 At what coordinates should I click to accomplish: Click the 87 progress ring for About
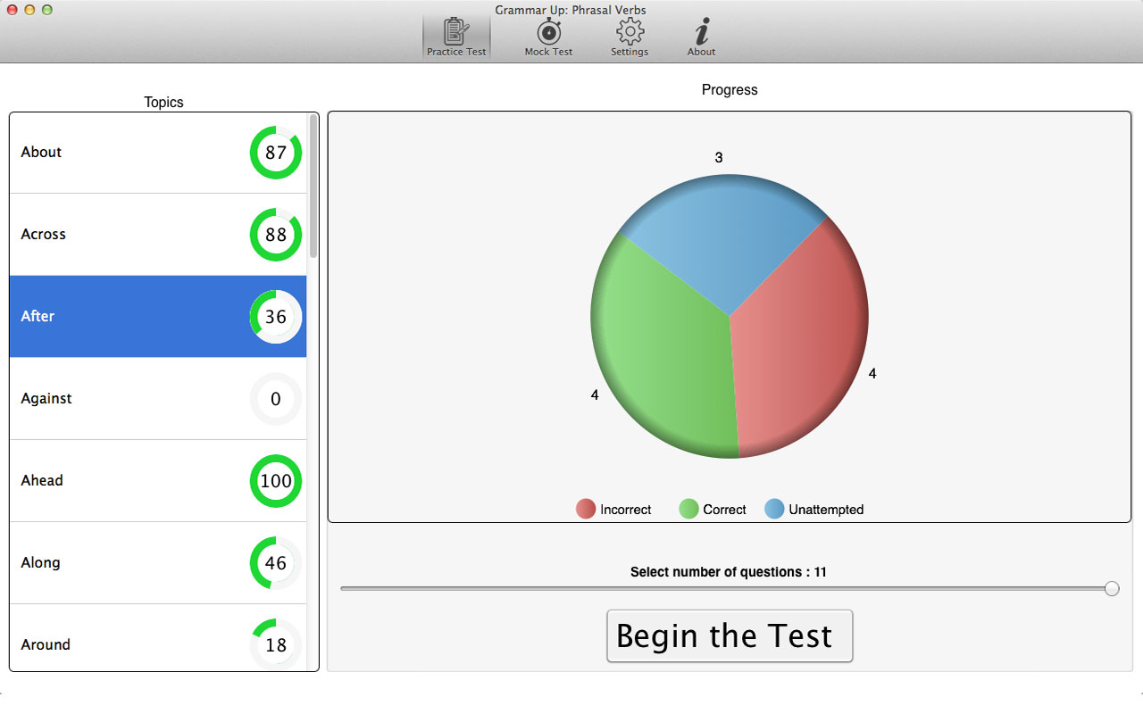point(276,153)
